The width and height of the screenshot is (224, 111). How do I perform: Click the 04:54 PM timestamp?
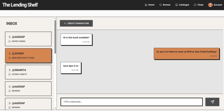point(213,56)
